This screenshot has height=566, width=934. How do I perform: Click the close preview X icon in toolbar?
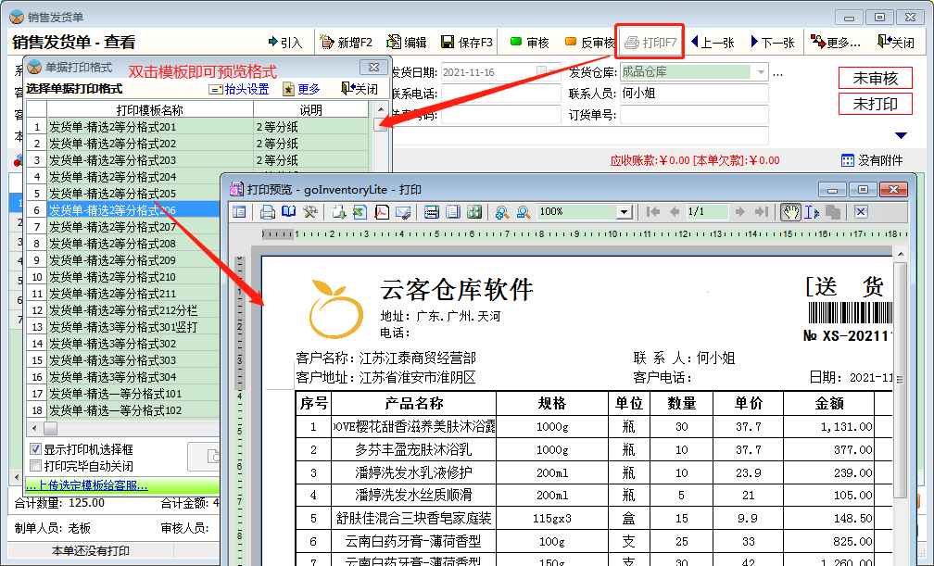click(x=860, y=211)
